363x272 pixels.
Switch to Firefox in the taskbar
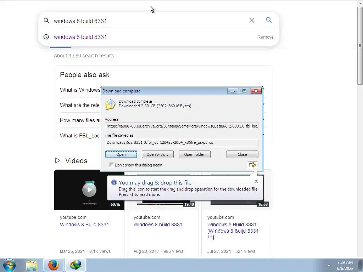coord(54,265)
